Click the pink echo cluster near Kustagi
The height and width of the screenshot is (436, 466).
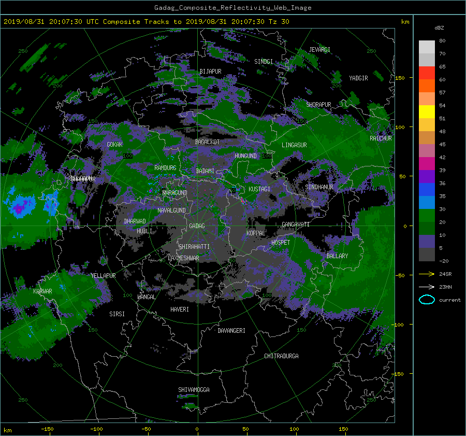[244, 201]
